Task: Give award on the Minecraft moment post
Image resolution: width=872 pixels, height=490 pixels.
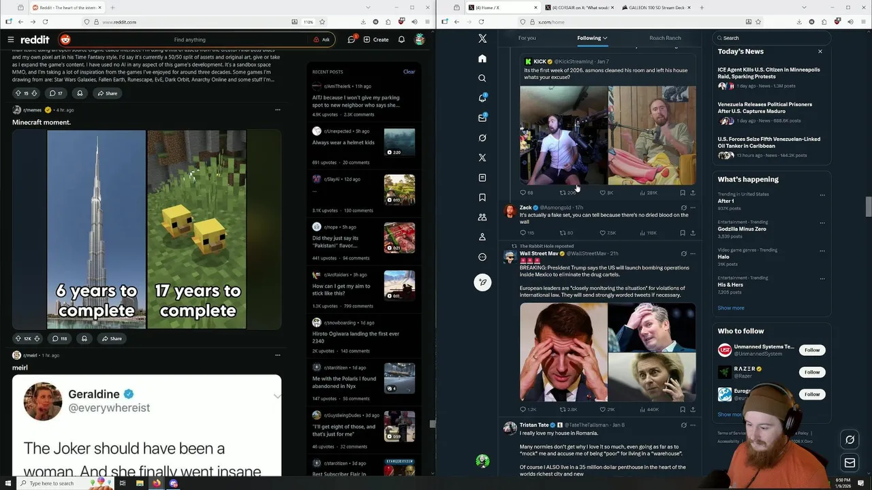Action: [x=84, y=338]
